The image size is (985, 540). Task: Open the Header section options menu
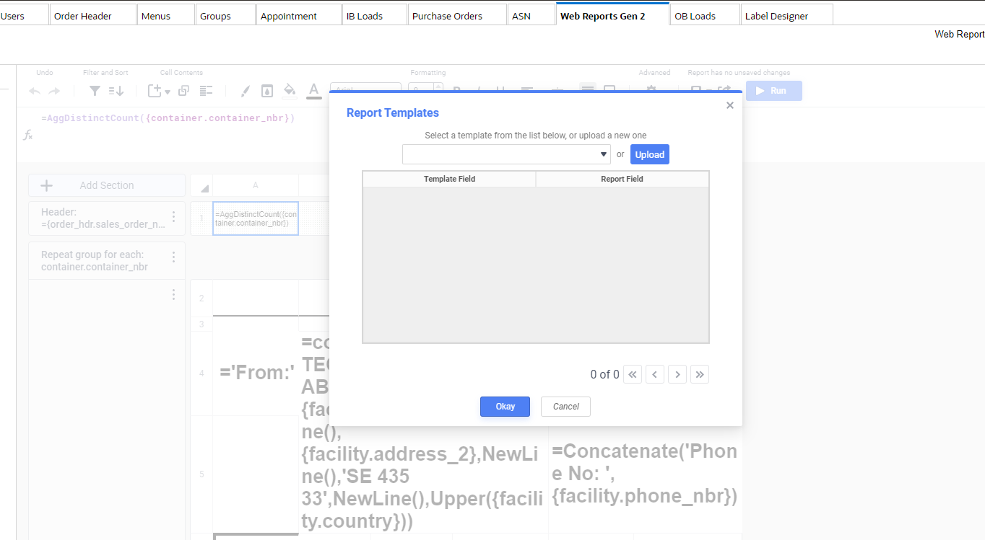173,217
